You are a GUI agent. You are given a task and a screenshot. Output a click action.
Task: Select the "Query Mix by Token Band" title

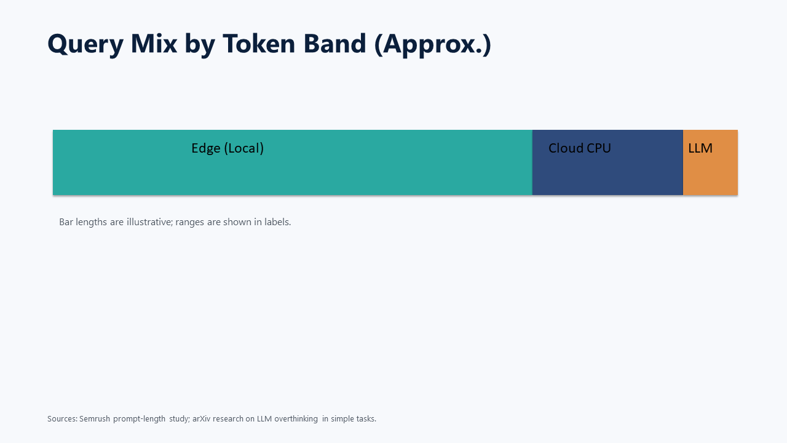click(269, 44)
